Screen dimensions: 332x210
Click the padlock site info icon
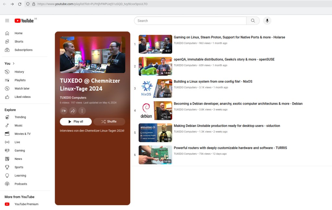point(34,4)
